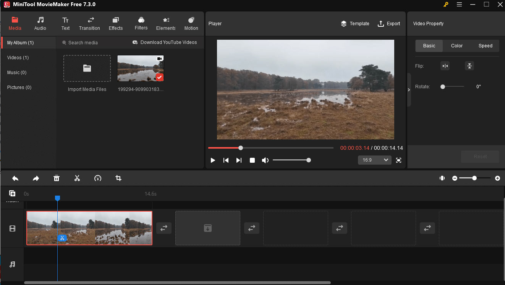This screenshot has width=505, height=285.
Task: Open the Effects tab
Action: coord(116,24)
